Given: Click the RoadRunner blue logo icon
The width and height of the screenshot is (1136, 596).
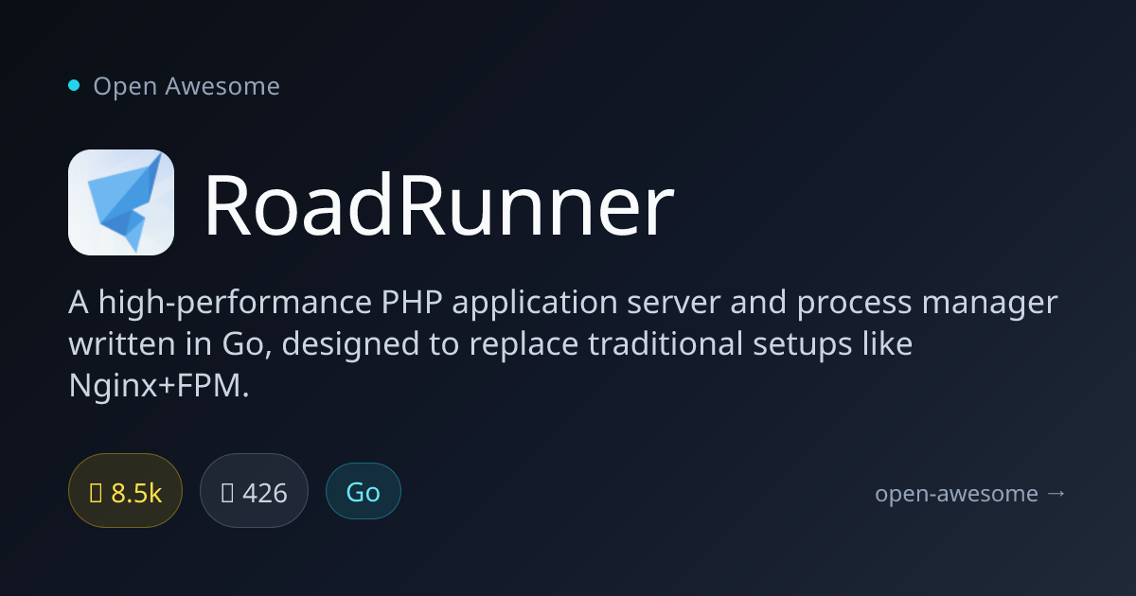Looking at the screenshot, I should 121,202.
